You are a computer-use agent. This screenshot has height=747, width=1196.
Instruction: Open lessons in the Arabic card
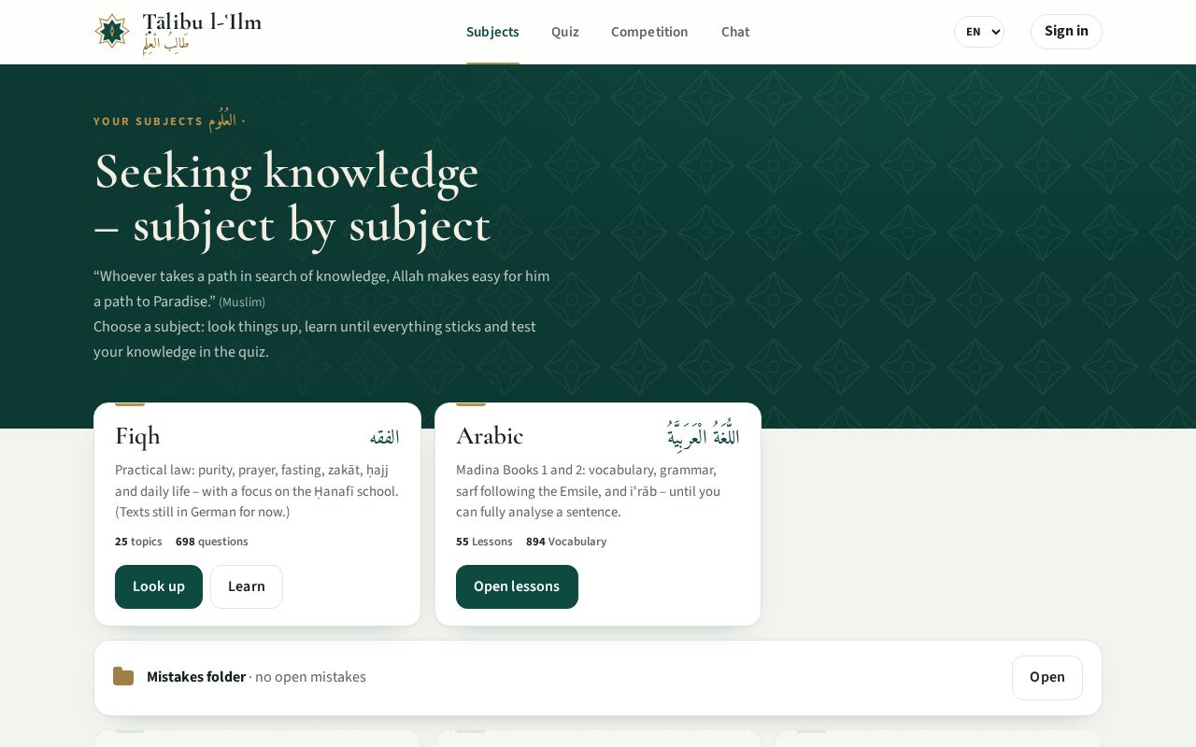tap(517, 586)
